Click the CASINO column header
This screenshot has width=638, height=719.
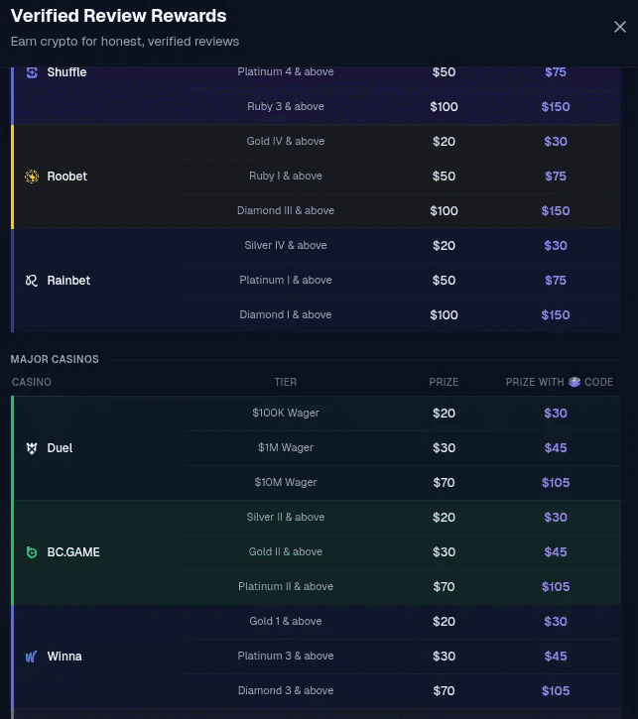point(32,382)
